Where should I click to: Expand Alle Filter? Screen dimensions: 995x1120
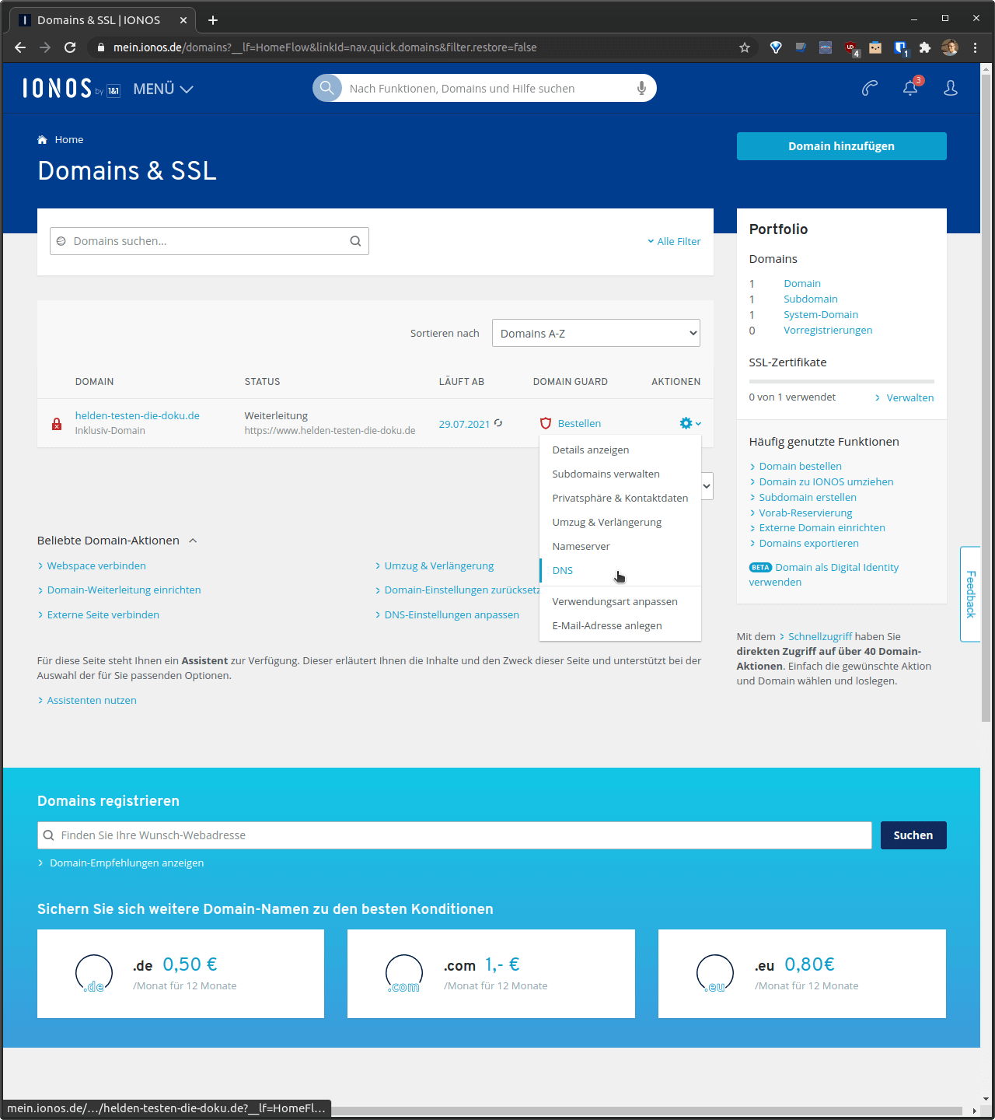click(674, 241)
